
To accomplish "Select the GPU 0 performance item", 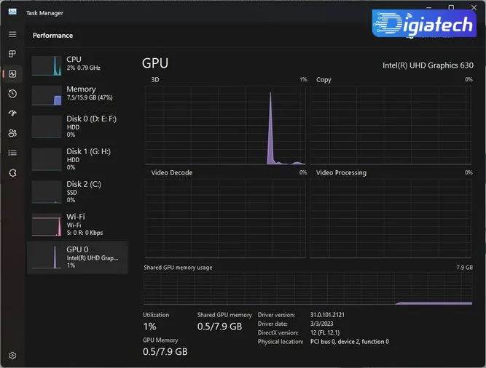I will pos(77,257).
